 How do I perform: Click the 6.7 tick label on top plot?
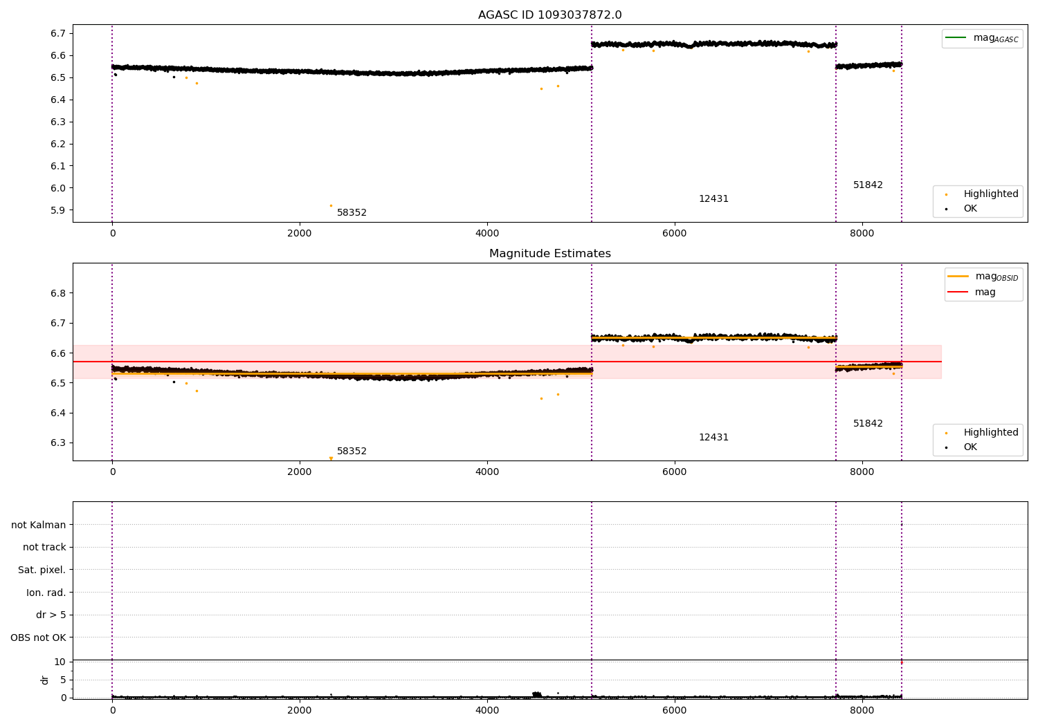pyautogui.click(x=58, y=34)
